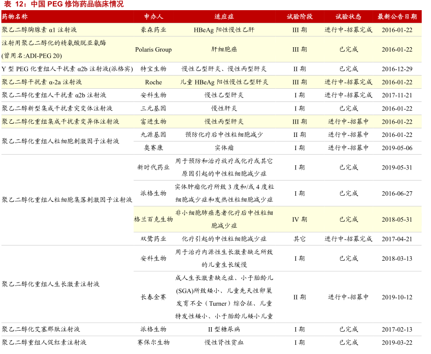Image resolution: width=431 pixels, height=354 pixels.
Task: Click drug name '聚乙二醇干扰素 α-2a 注射液'
Action: (x=42, y=82)
